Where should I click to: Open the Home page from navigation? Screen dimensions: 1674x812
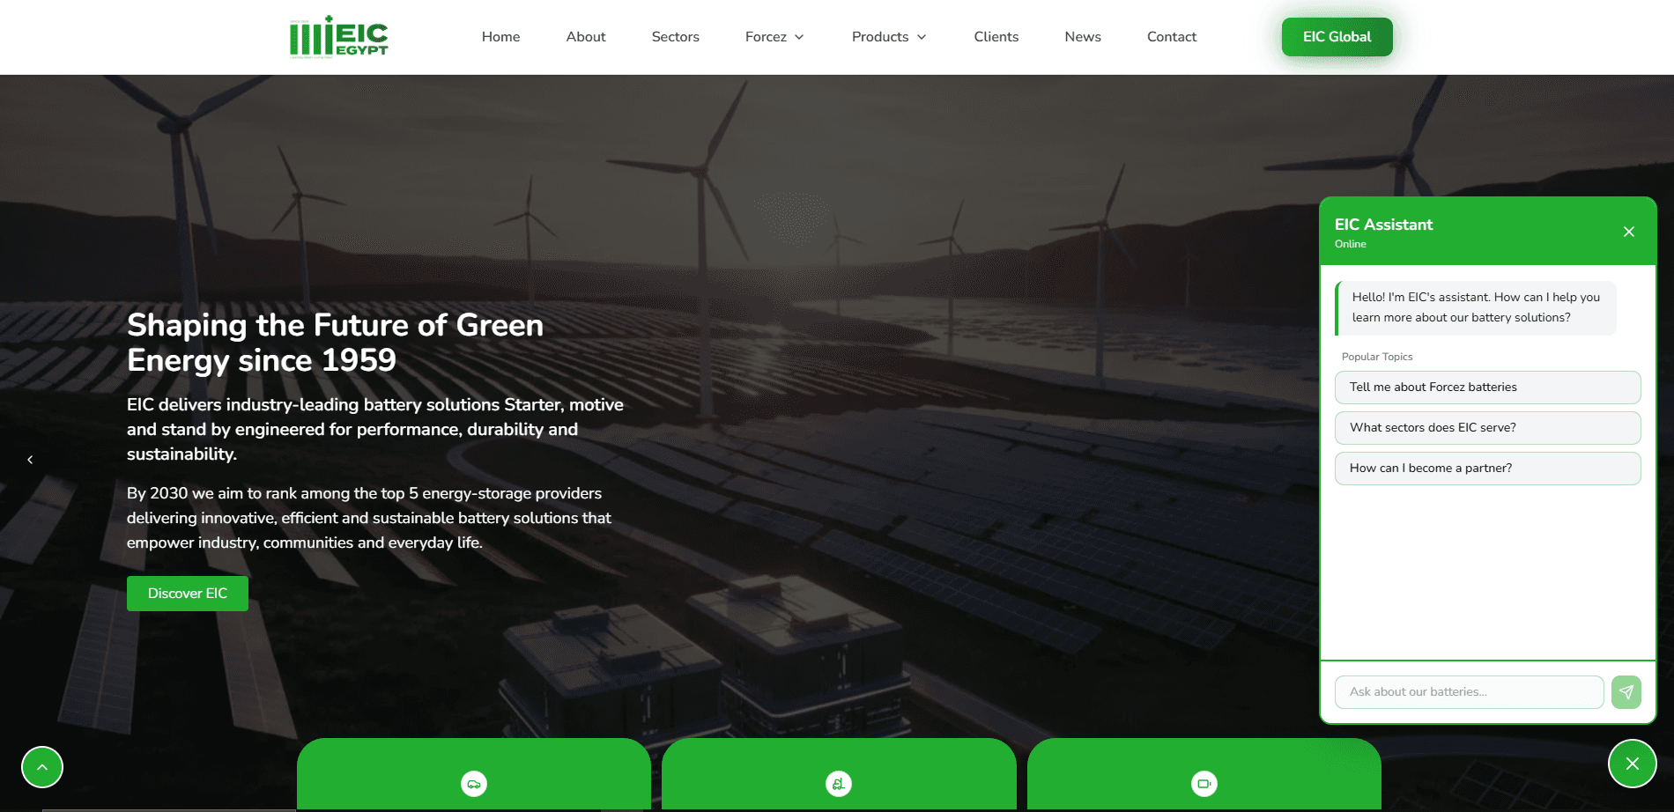[500, 37]
